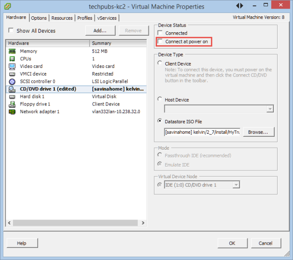Viewport: 293px width, 260px height.
Task: Click Browse... to pick an ISO
Action: 258,132
